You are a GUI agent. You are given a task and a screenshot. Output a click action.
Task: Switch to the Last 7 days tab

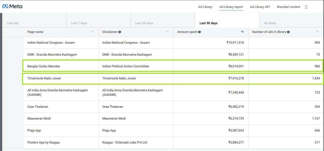click(x=79, y=23)
